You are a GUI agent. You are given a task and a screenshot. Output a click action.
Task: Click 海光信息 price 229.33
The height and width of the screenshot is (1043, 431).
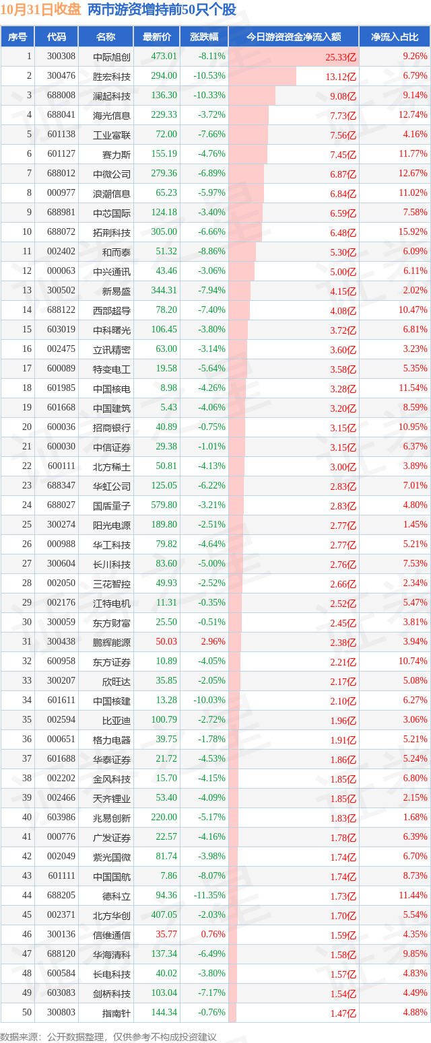pyautogui.click(x=164, y=116)
